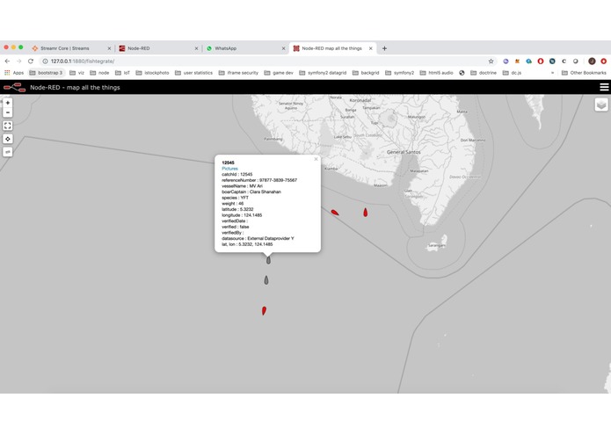Image resolution: width=611 pixels, height=434 pixels.
Task: Click the globe bookmark icon
Action: pos(462,73)
